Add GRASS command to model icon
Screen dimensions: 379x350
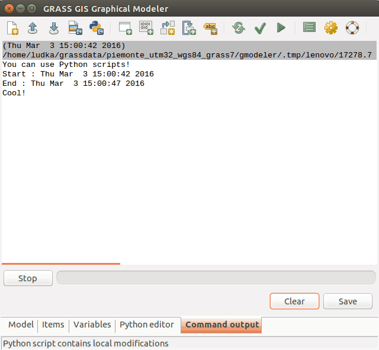pos(125,28)
